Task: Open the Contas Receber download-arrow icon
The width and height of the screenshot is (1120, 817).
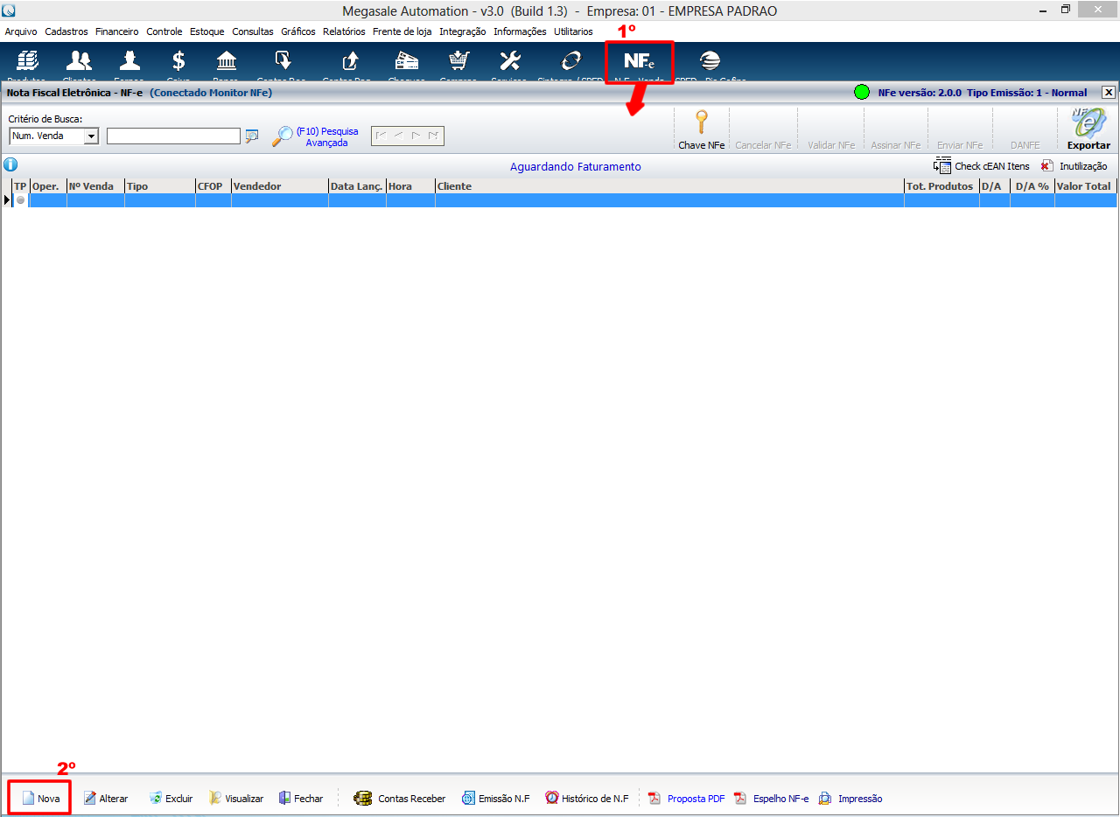Action: point(283,61)
